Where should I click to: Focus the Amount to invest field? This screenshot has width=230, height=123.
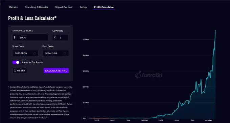32,37
